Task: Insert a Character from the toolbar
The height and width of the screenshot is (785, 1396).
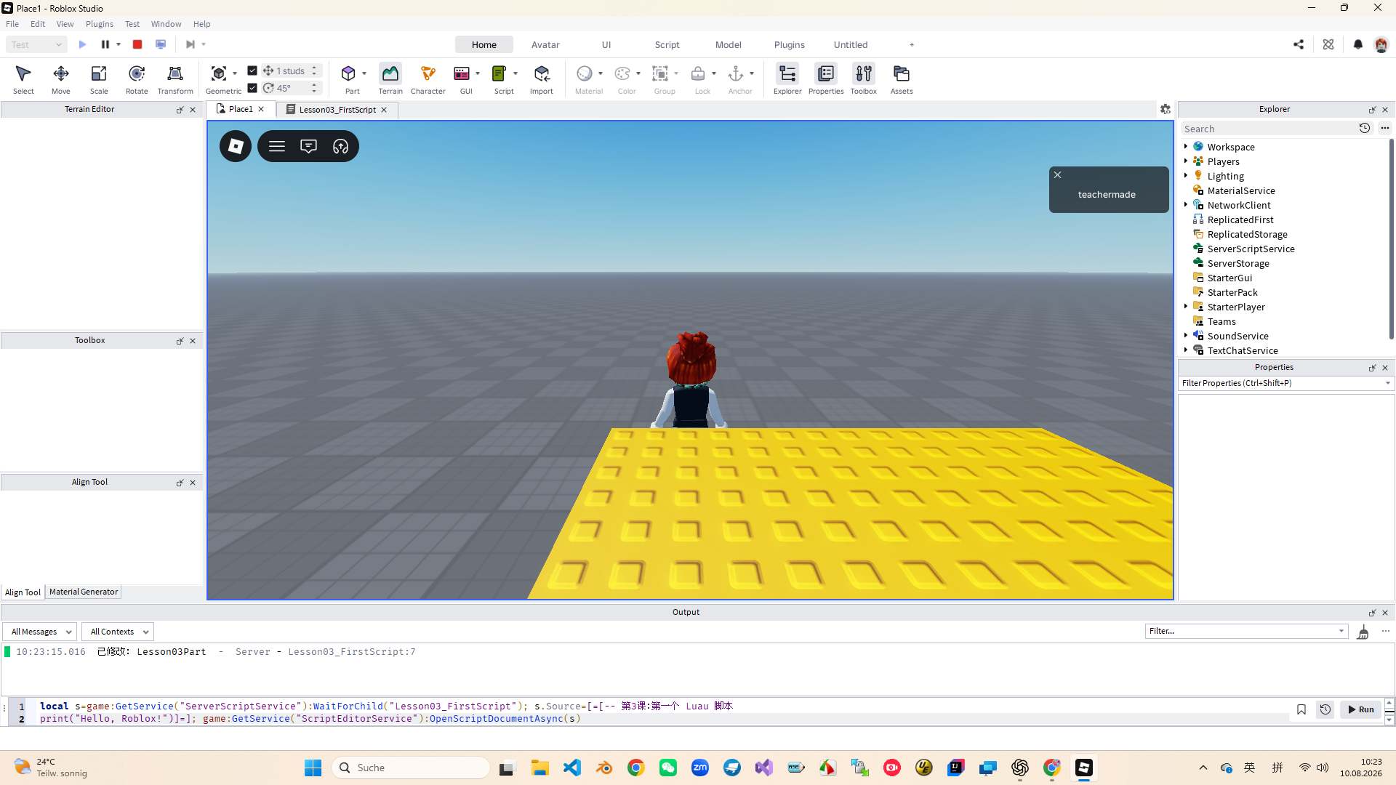Action: pos(428,79)
